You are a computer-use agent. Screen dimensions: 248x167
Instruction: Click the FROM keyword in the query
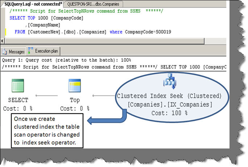(x=20, y=32)
